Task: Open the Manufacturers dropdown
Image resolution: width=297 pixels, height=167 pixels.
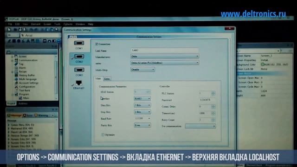Action: (x=165, y=56)
